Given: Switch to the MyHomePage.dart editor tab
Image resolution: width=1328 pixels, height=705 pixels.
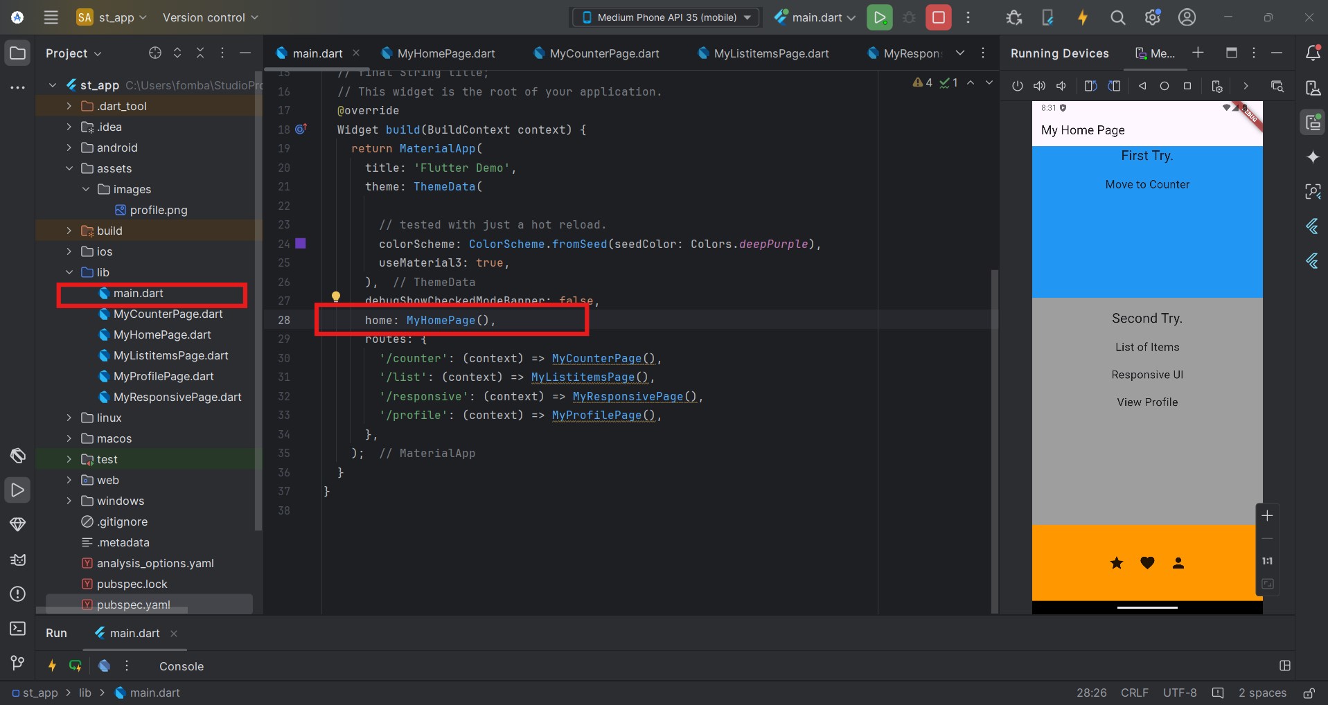Looking at the screenshot, I should 445,53.
